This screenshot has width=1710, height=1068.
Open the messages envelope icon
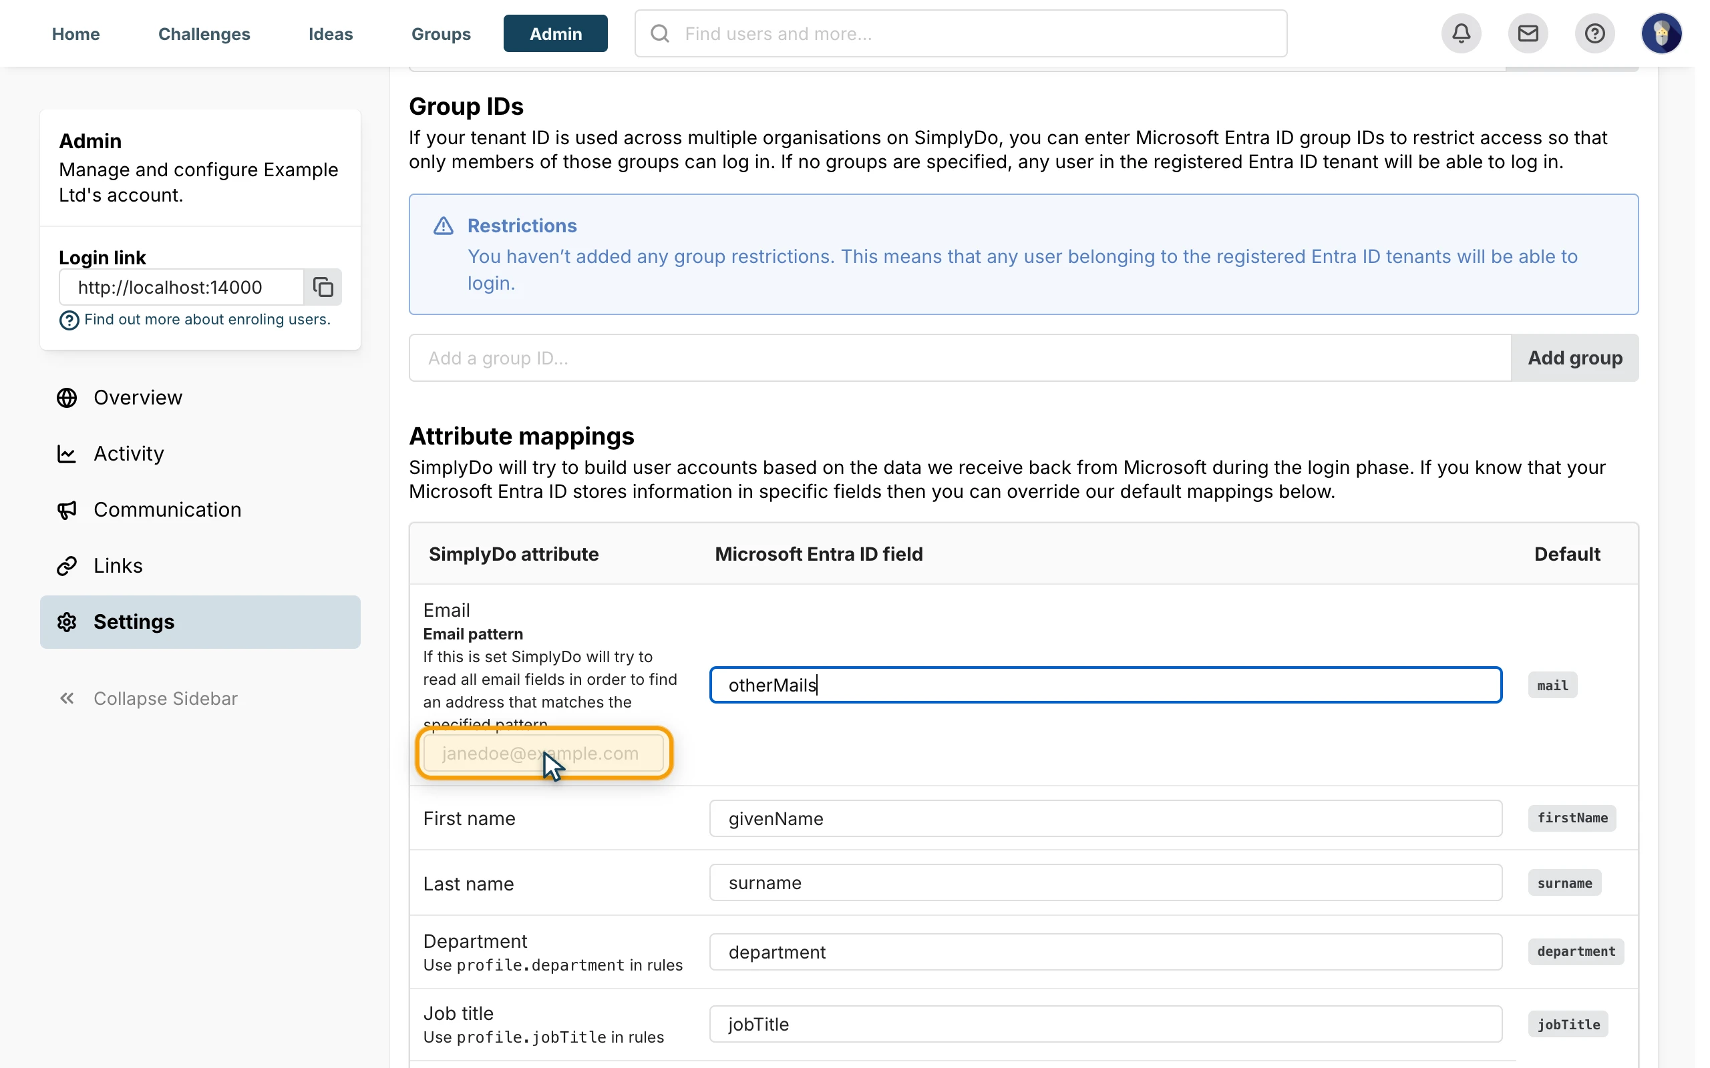pyautogui.click(x=1528, y=33)
